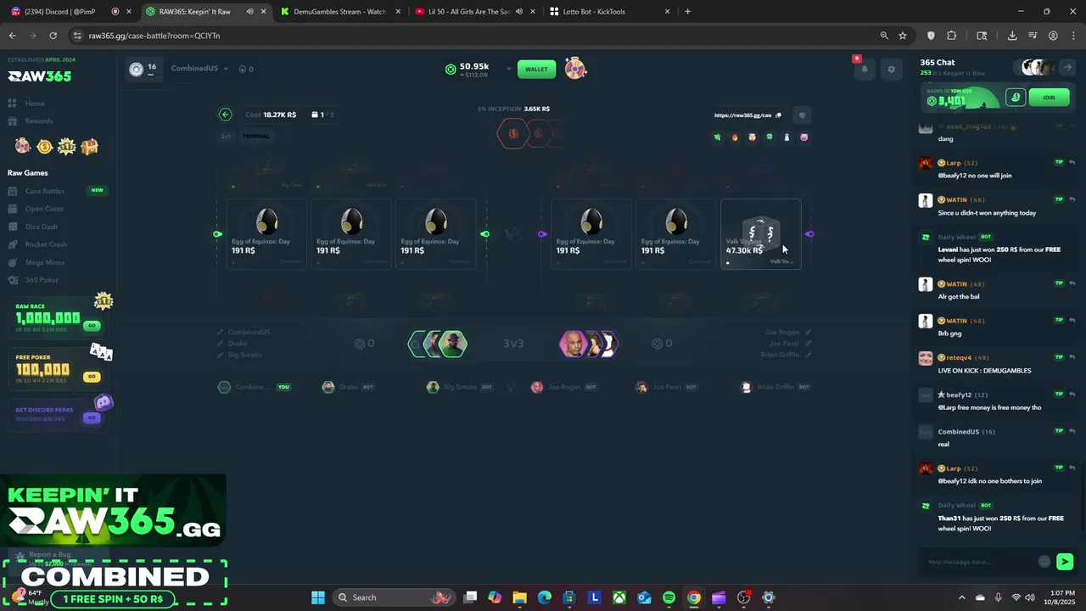Show hidden system tray icons
This screenshot has width=1086, height=611.
point(961,597)
